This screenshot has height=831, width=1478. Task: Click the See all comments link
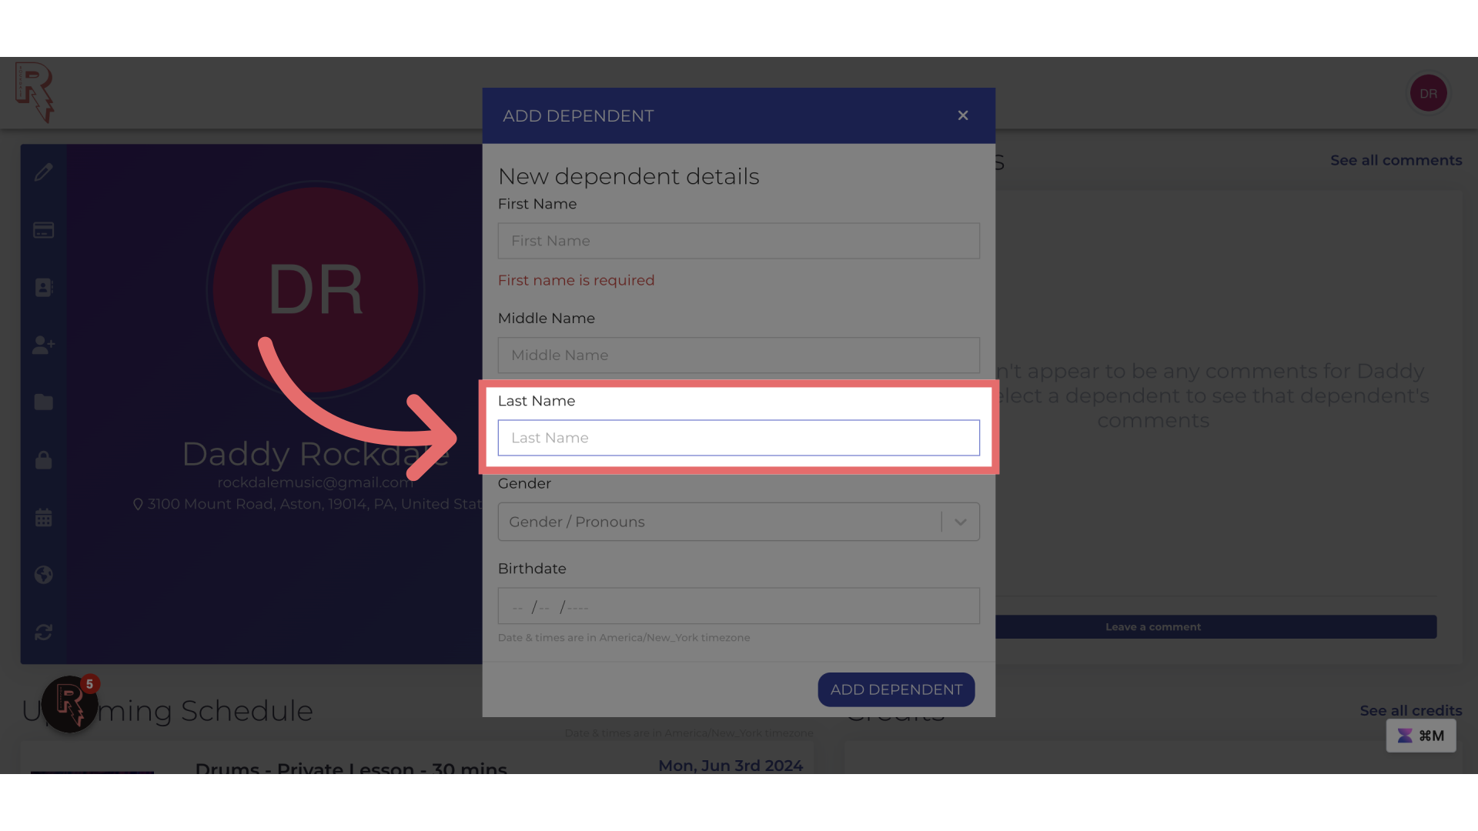(x=1396, y=159)
